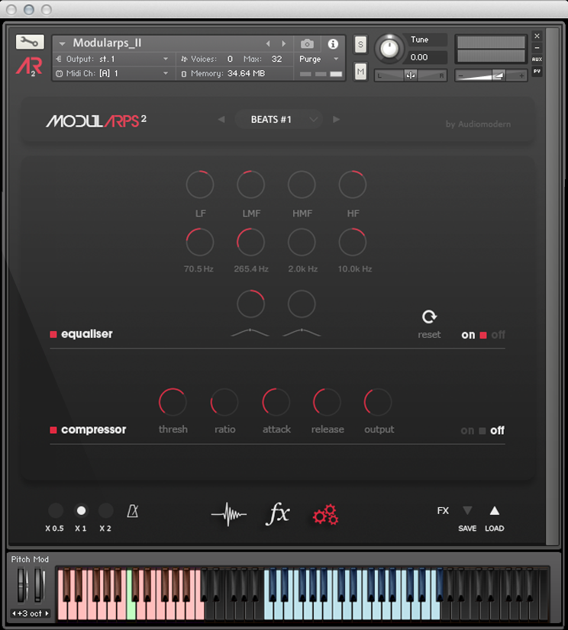This screenshot has height=630, width=568.
Task: Click the compressor output knob
Action: (x=378, y=402)
